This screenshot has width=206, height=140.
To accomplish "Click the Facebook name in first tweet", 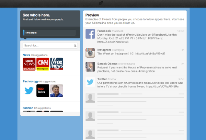I will point(104,31).
